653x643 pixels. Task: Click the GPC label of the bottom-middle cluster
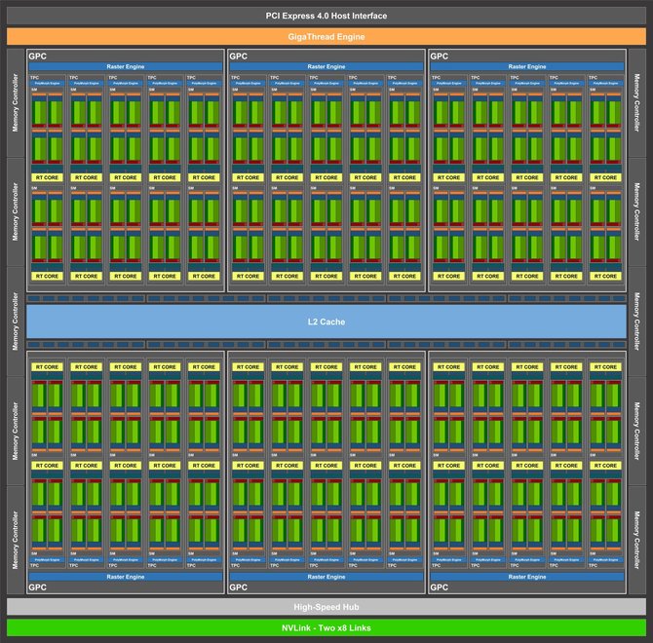238,587
